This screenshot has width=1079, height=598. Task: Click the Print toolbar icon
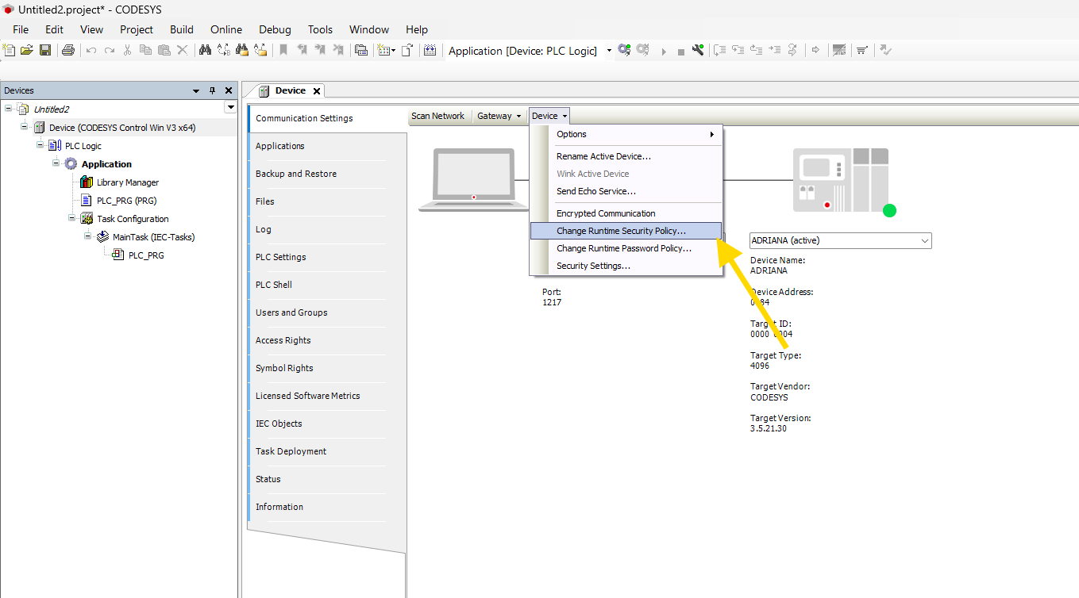[68, 50]
